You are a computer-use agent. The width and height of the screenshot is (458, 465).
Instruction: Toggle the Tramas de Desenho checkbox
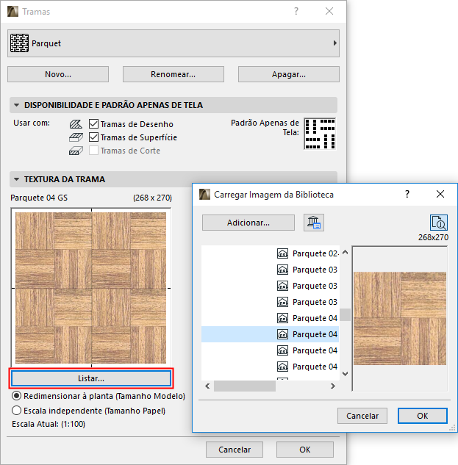pyautogui.click(x=93, y=123)
